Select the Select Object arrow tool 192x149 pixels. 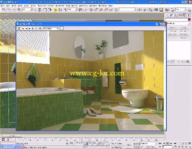[35, 10]
